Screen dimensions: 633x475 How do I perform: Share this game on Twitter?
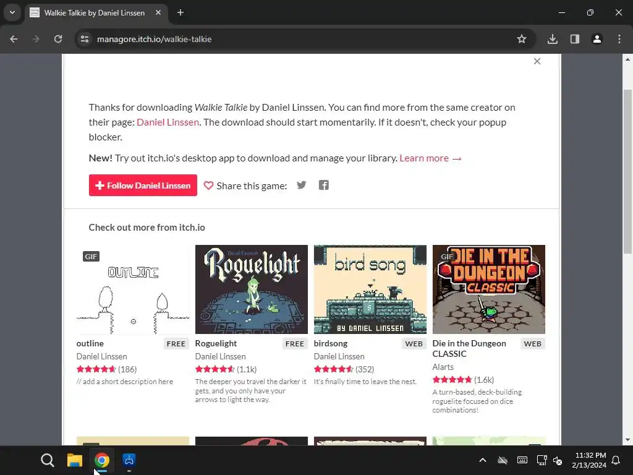click(302, 186)
